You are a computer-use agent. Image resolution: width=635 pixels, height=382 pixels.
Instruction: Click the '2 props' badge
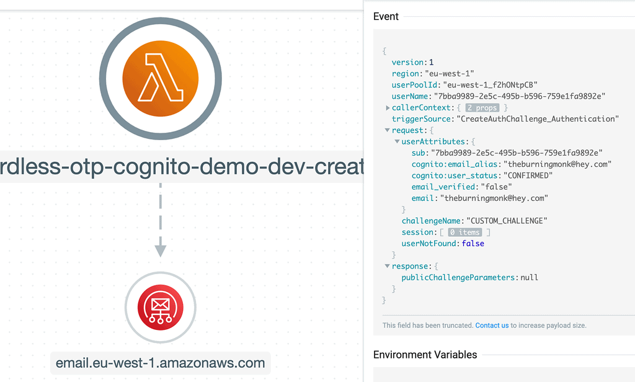pyautogui.click(x=486, y=108)
